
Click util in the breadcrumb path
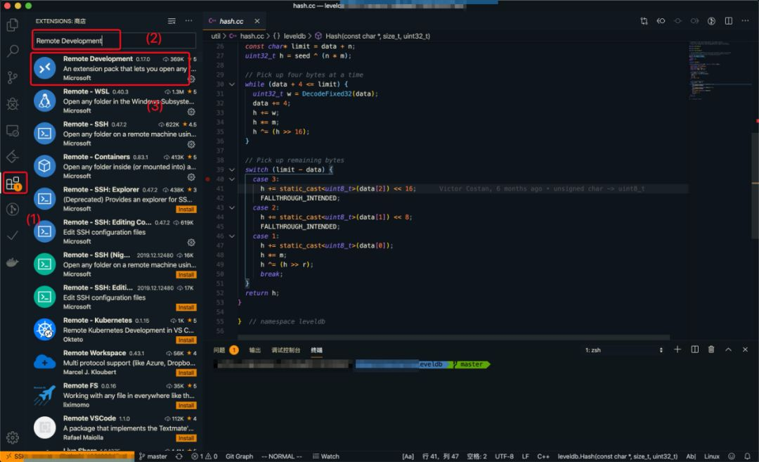(x=216, y=36)
